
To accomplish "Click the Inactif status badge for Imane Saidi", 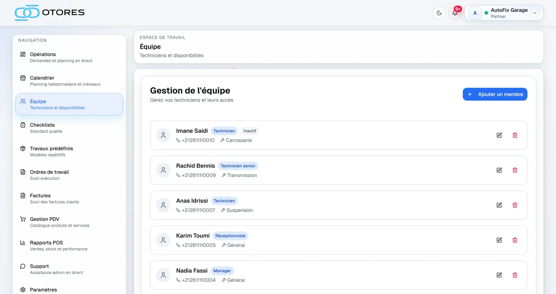I will coord(249,131).
